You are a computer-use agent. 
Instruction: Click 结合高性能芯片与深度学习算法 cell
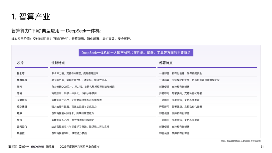coord(80,127)
